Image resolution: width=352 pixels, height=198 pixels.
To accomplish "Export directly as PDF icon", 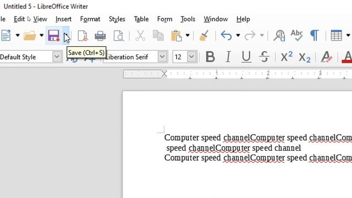I will click(82, 35).
